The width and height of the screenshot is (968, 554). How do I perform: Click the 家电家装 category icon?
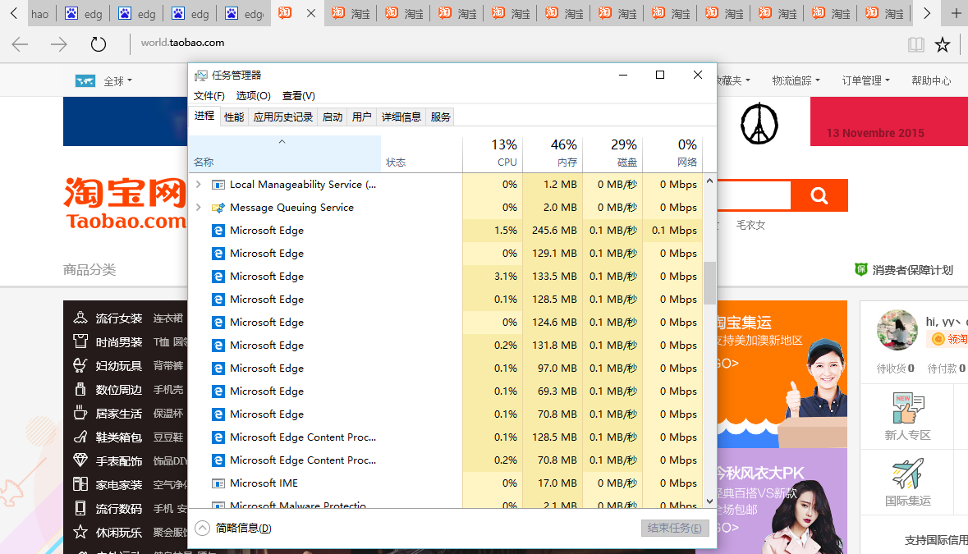[x=80, y=484]
